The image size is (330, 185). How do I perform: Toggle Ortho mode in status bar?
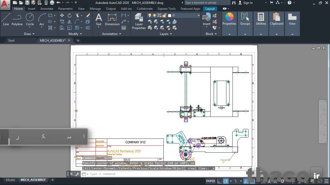point(219,181)
